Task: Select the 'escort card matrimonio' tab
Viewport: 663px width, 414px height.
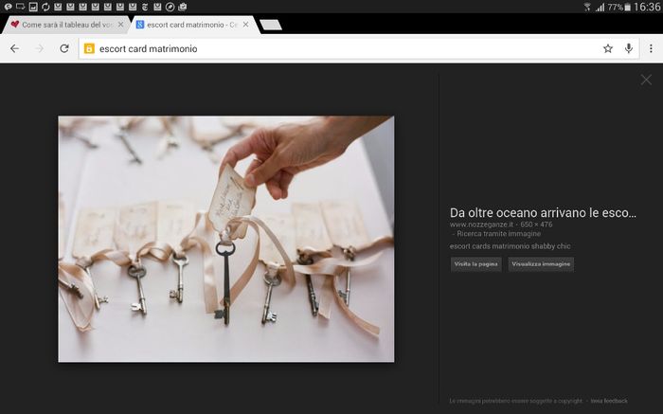Action: point(189,24)
